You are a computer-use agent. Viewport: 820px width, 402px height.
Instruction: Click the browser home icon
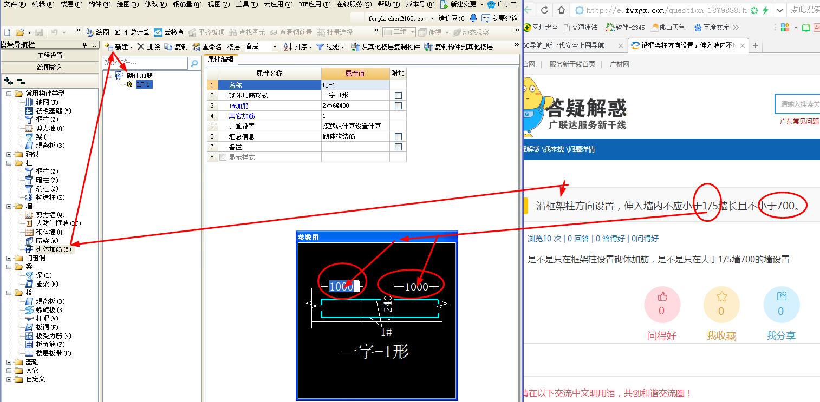(561, 10)
